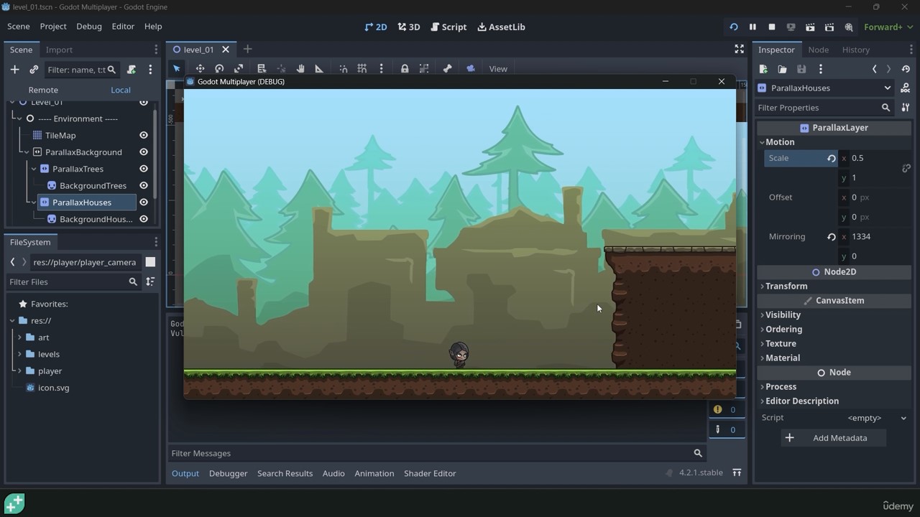Switch to the Import tab

click(59, 50)
